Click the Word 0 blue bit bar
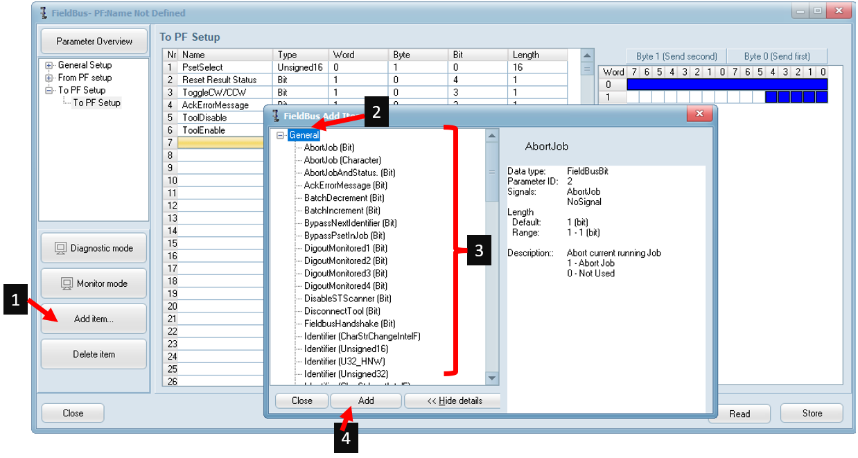This screenshot has width=858, height=458. [x=727, y=84]
